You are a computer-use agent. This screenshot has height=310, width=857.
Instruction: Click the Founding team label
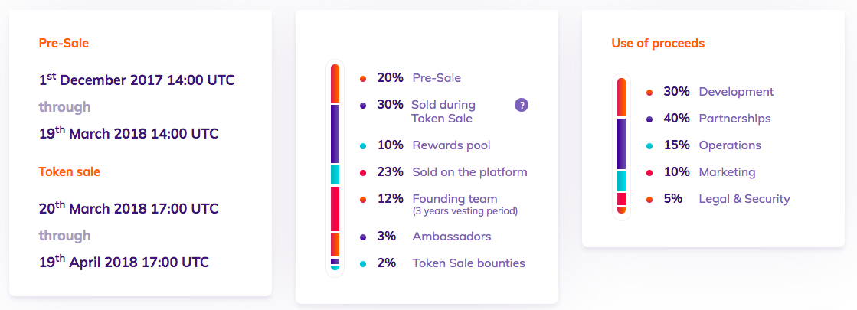[455, 199]
